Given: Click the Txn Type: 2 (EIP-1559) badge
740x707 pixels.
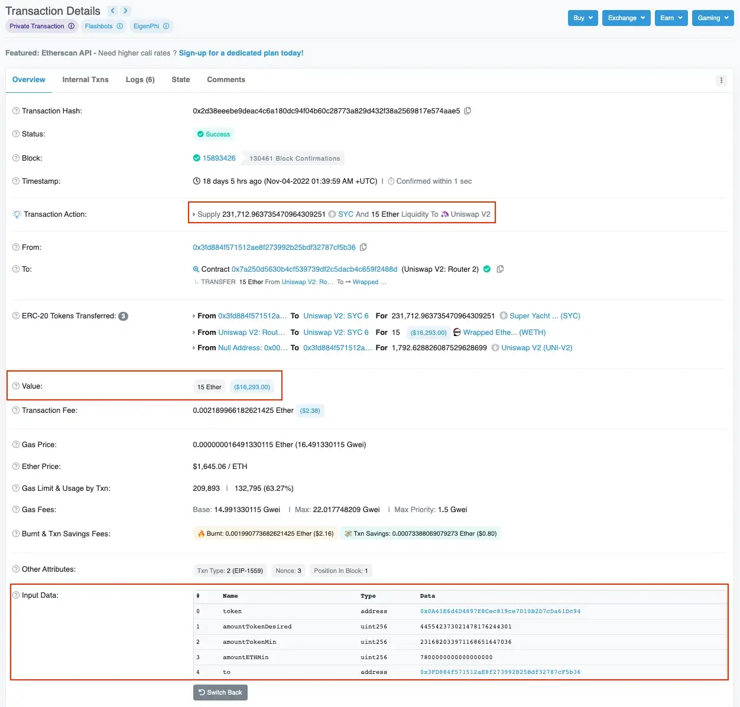Looking at the screenshot, I should tap(230, 571).
